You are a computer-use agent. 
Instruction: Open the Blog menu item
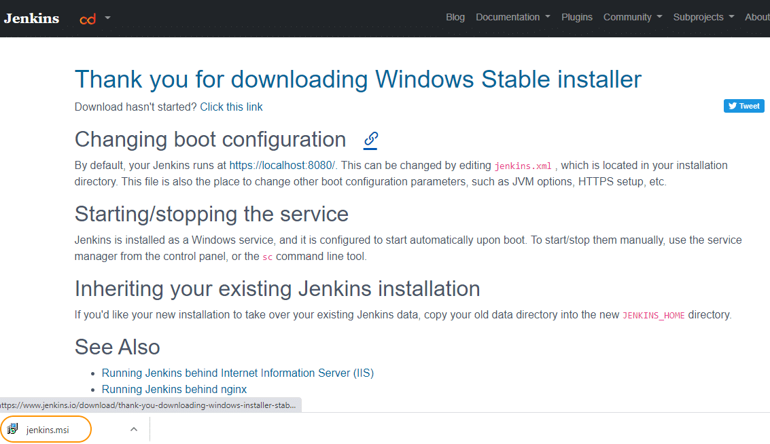pyautogui.click(x=455, y=17)
